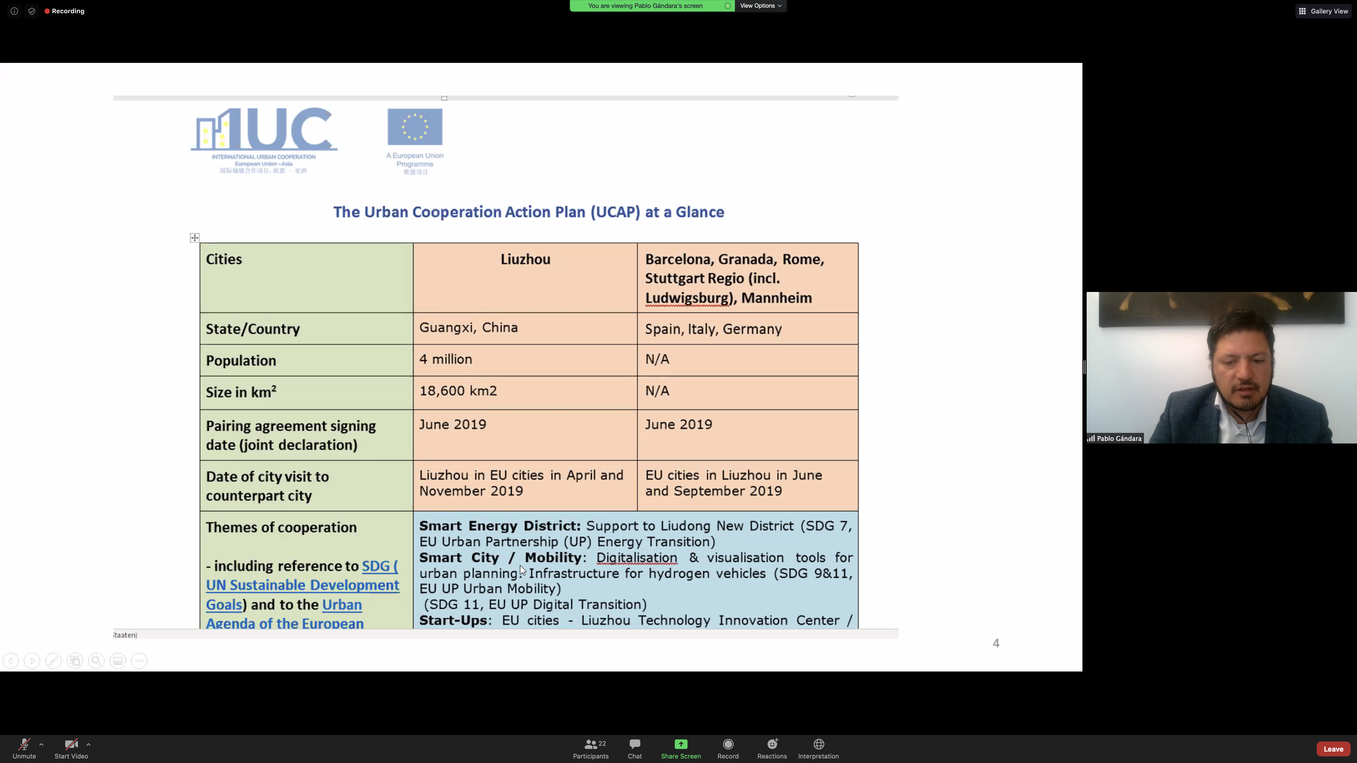Expand the audio options arrow beside Unmute
The height and width of the screenshot is (763, 1357).
coord(41,744)
